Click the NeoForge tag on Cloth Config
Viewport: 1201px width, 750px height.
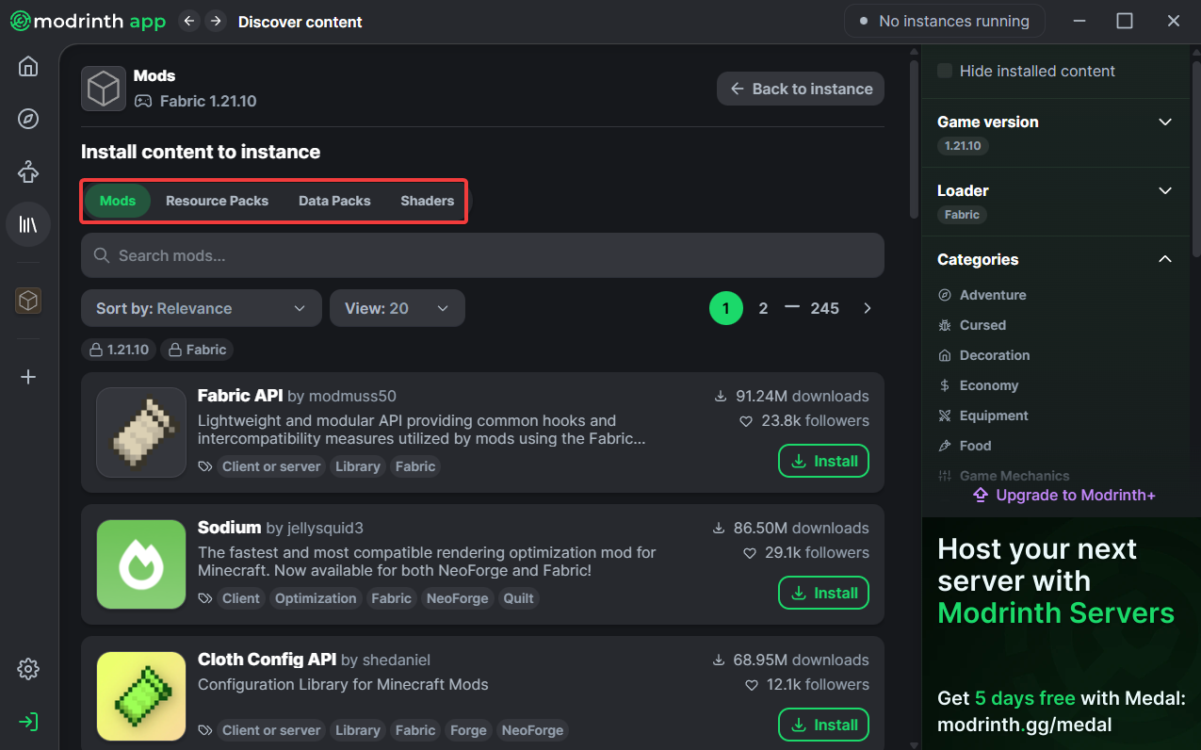(532, 730)
